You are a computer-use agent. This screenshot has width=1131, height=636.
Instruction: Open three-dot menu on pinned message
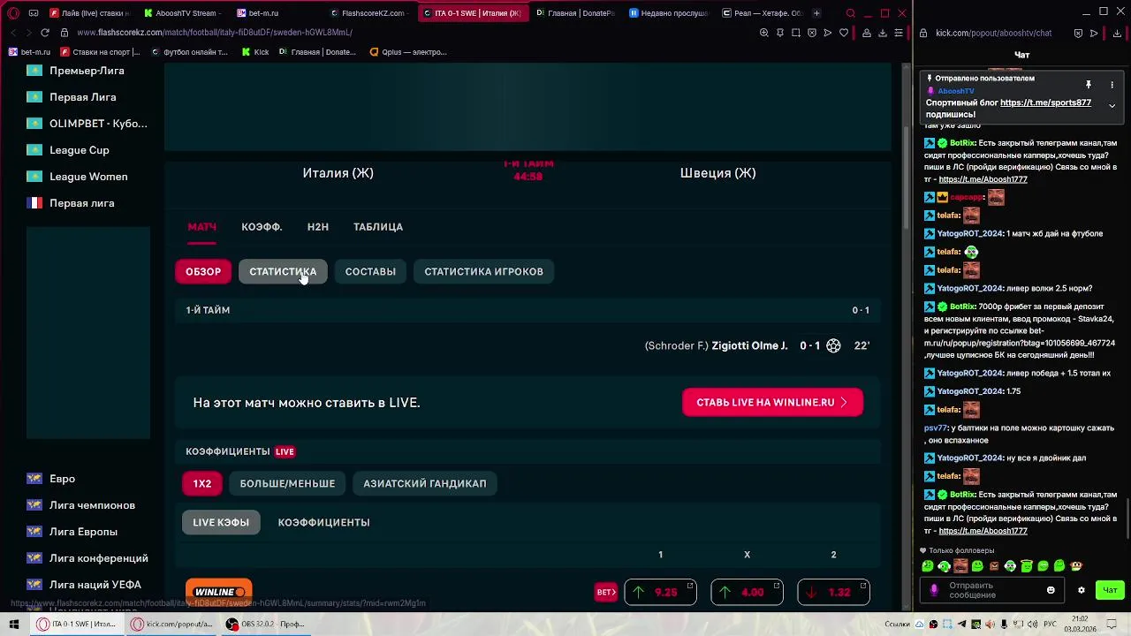[1112, 85]
